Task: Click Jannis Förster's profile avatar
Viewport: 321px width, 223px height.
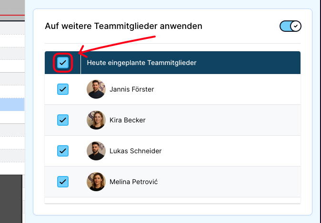Action: [96, 89]
